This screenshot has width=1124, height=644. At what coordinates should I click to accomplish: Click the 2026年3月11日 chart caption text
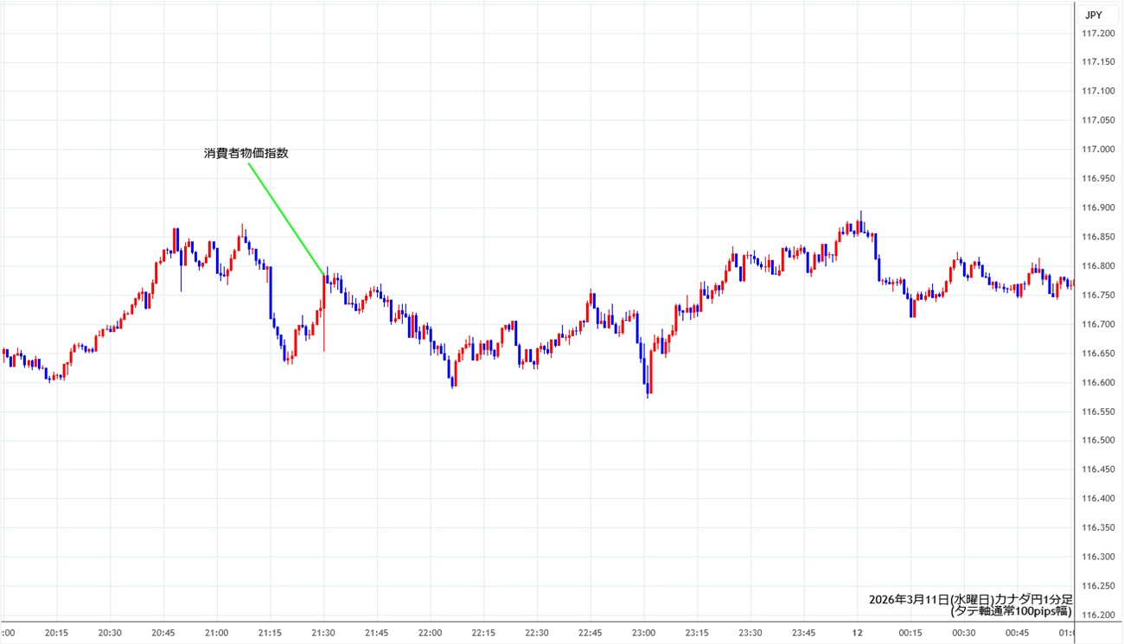coord(970,599)
